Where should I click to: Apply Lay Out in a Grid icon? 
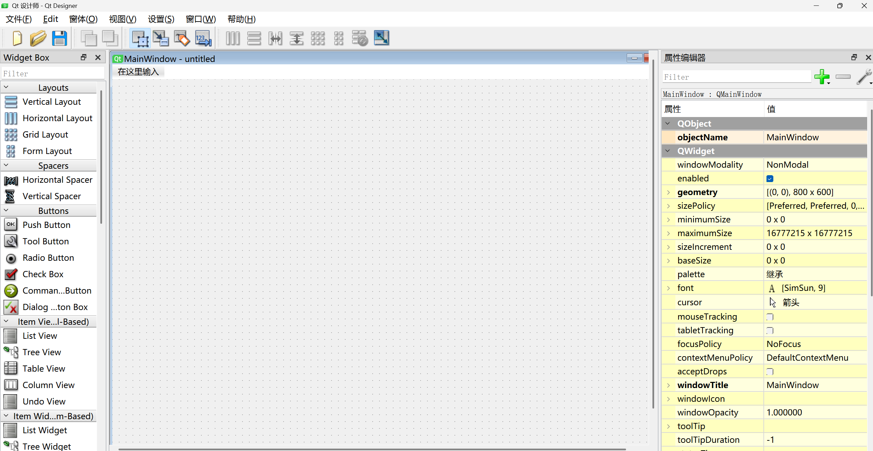[317, 38]
